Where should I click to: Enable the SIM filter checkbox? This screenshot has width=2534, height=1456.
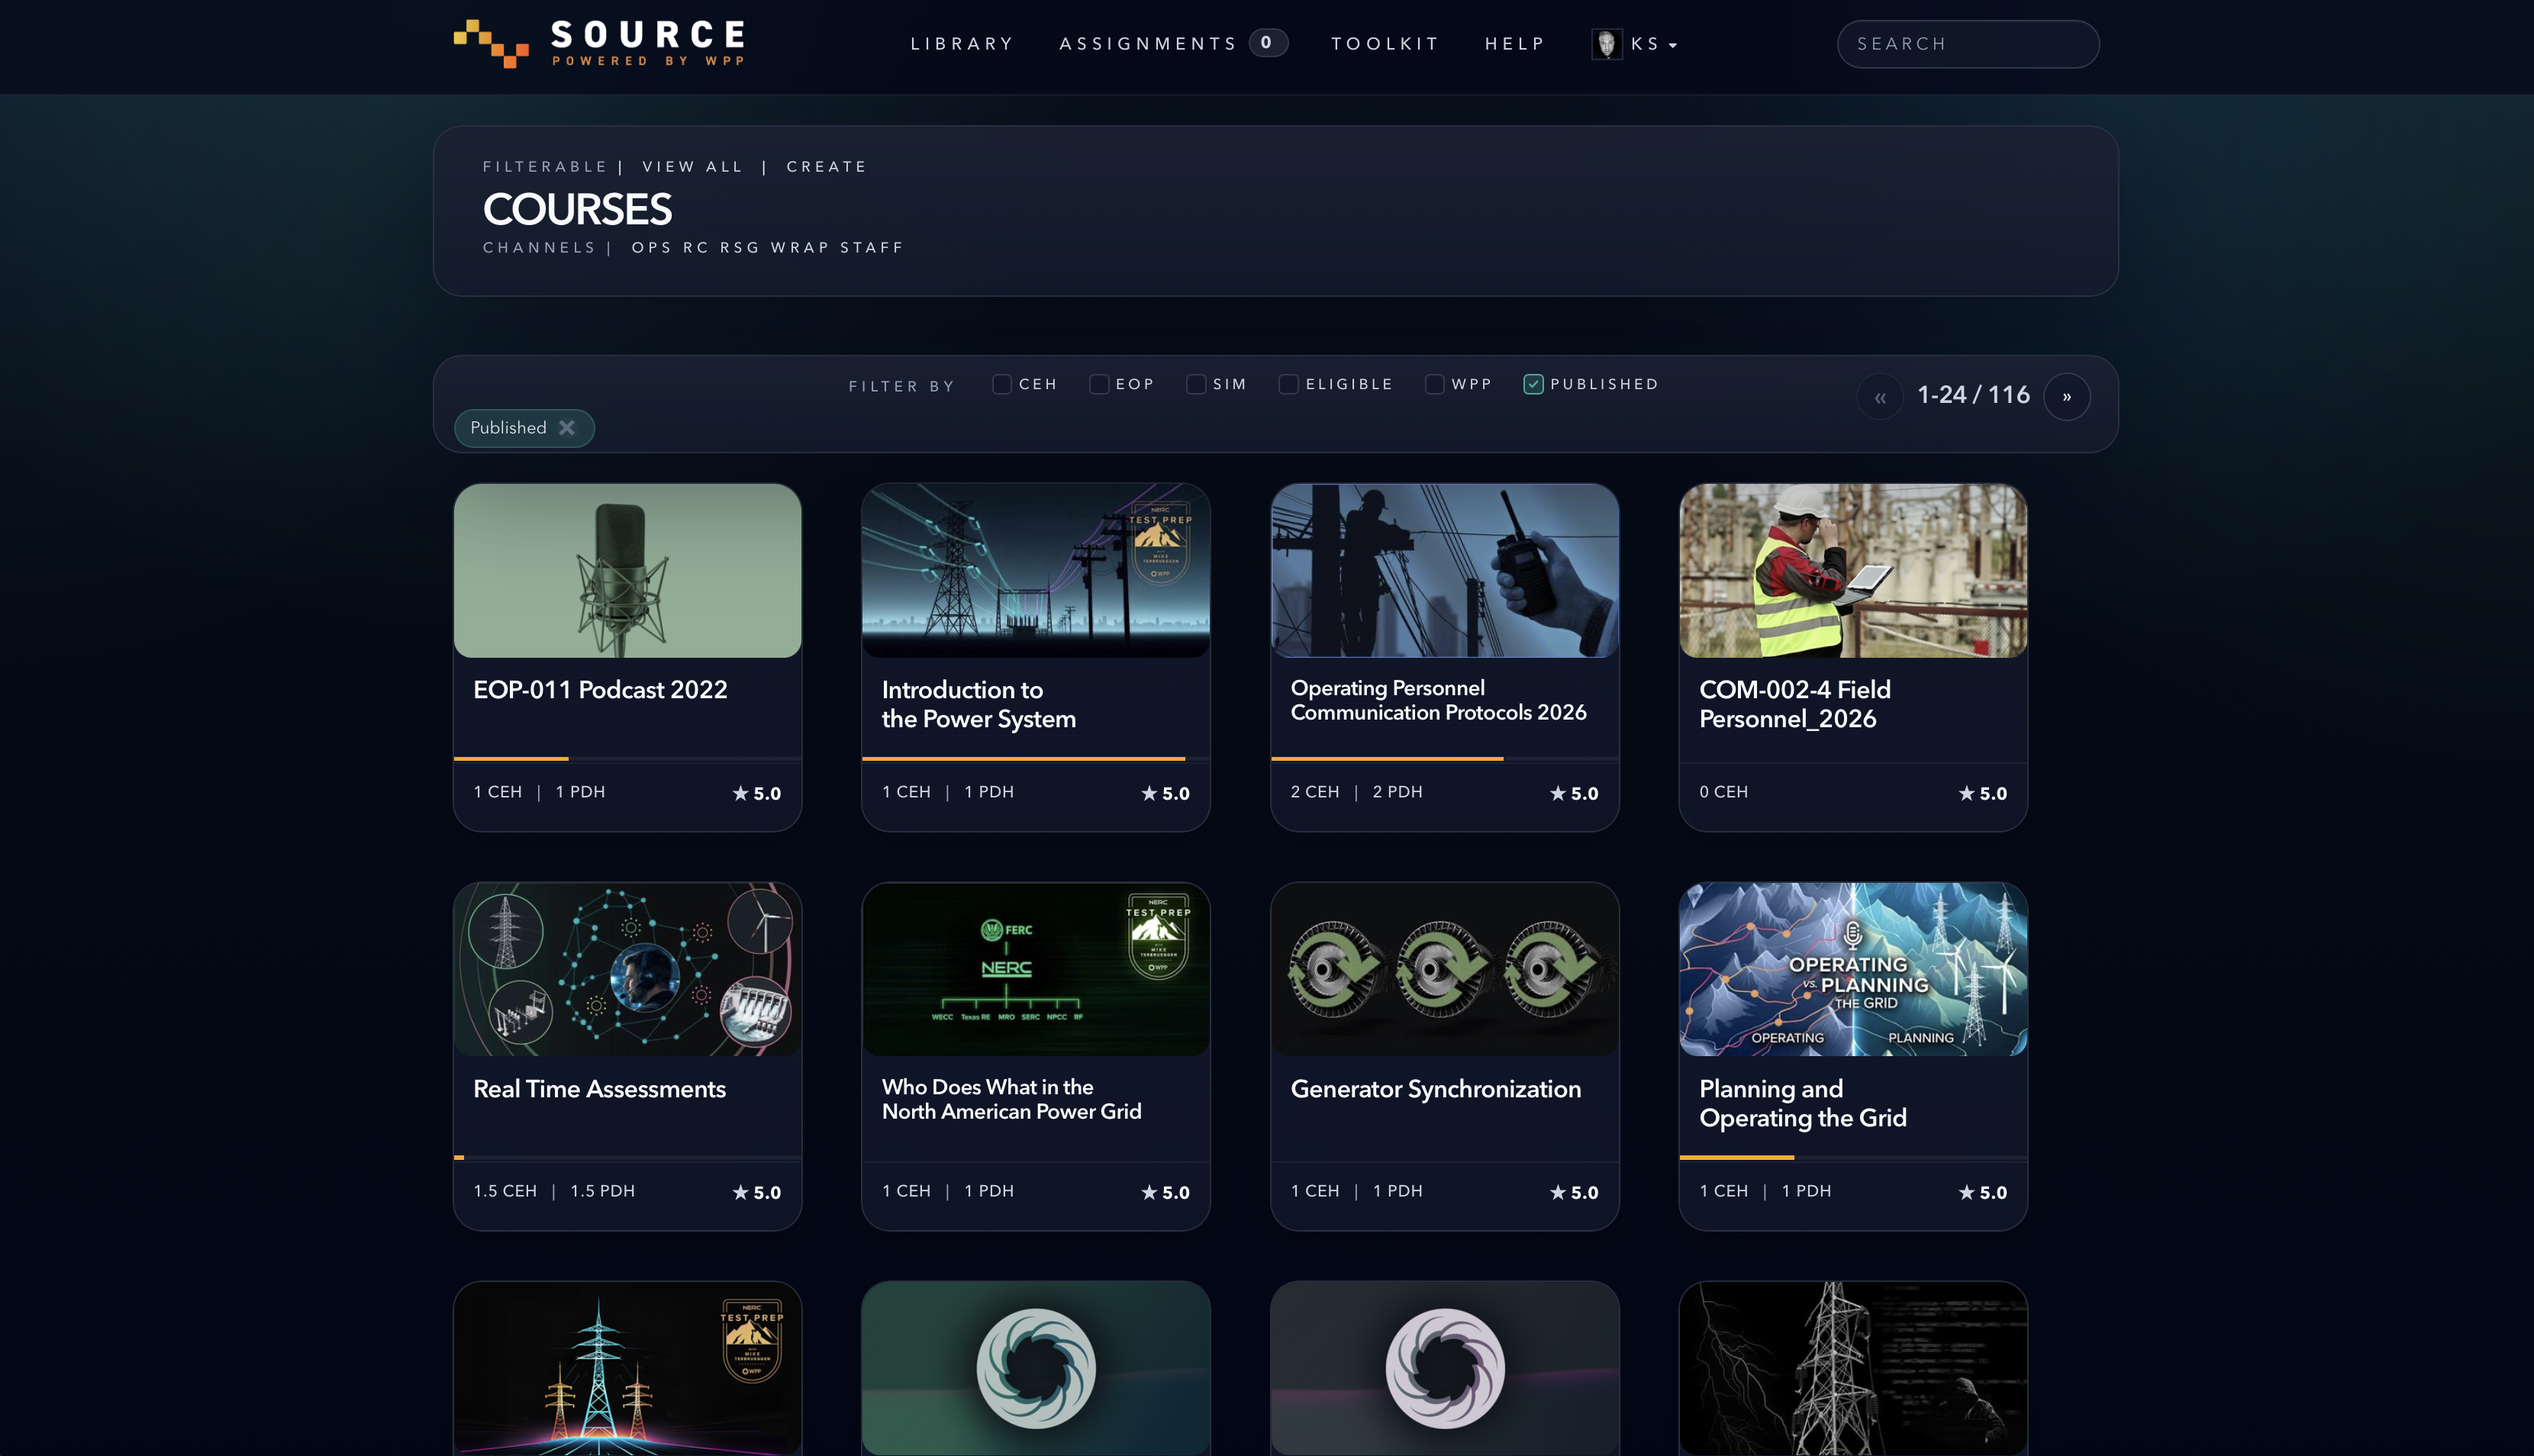pyautogui.click(x=1195, y=384)
